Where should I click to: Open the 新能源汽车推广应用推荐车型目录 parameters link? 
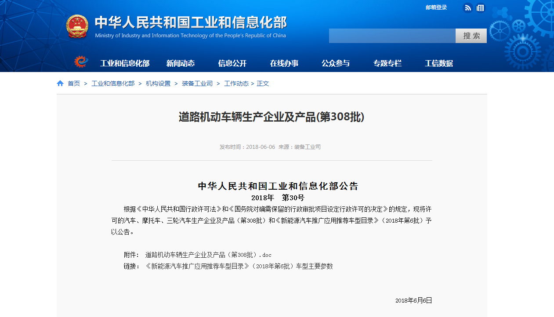(x=239, y=266)
